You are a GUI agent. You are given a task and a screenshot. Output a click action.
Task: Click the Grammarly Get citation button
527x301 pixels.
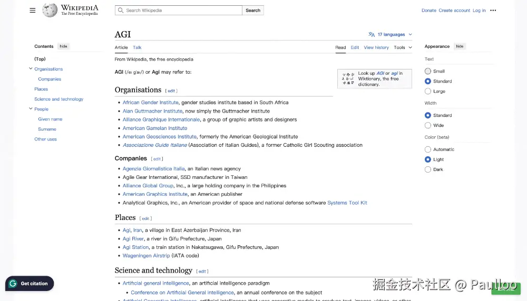pyautogui.click(x=30, y=284)
